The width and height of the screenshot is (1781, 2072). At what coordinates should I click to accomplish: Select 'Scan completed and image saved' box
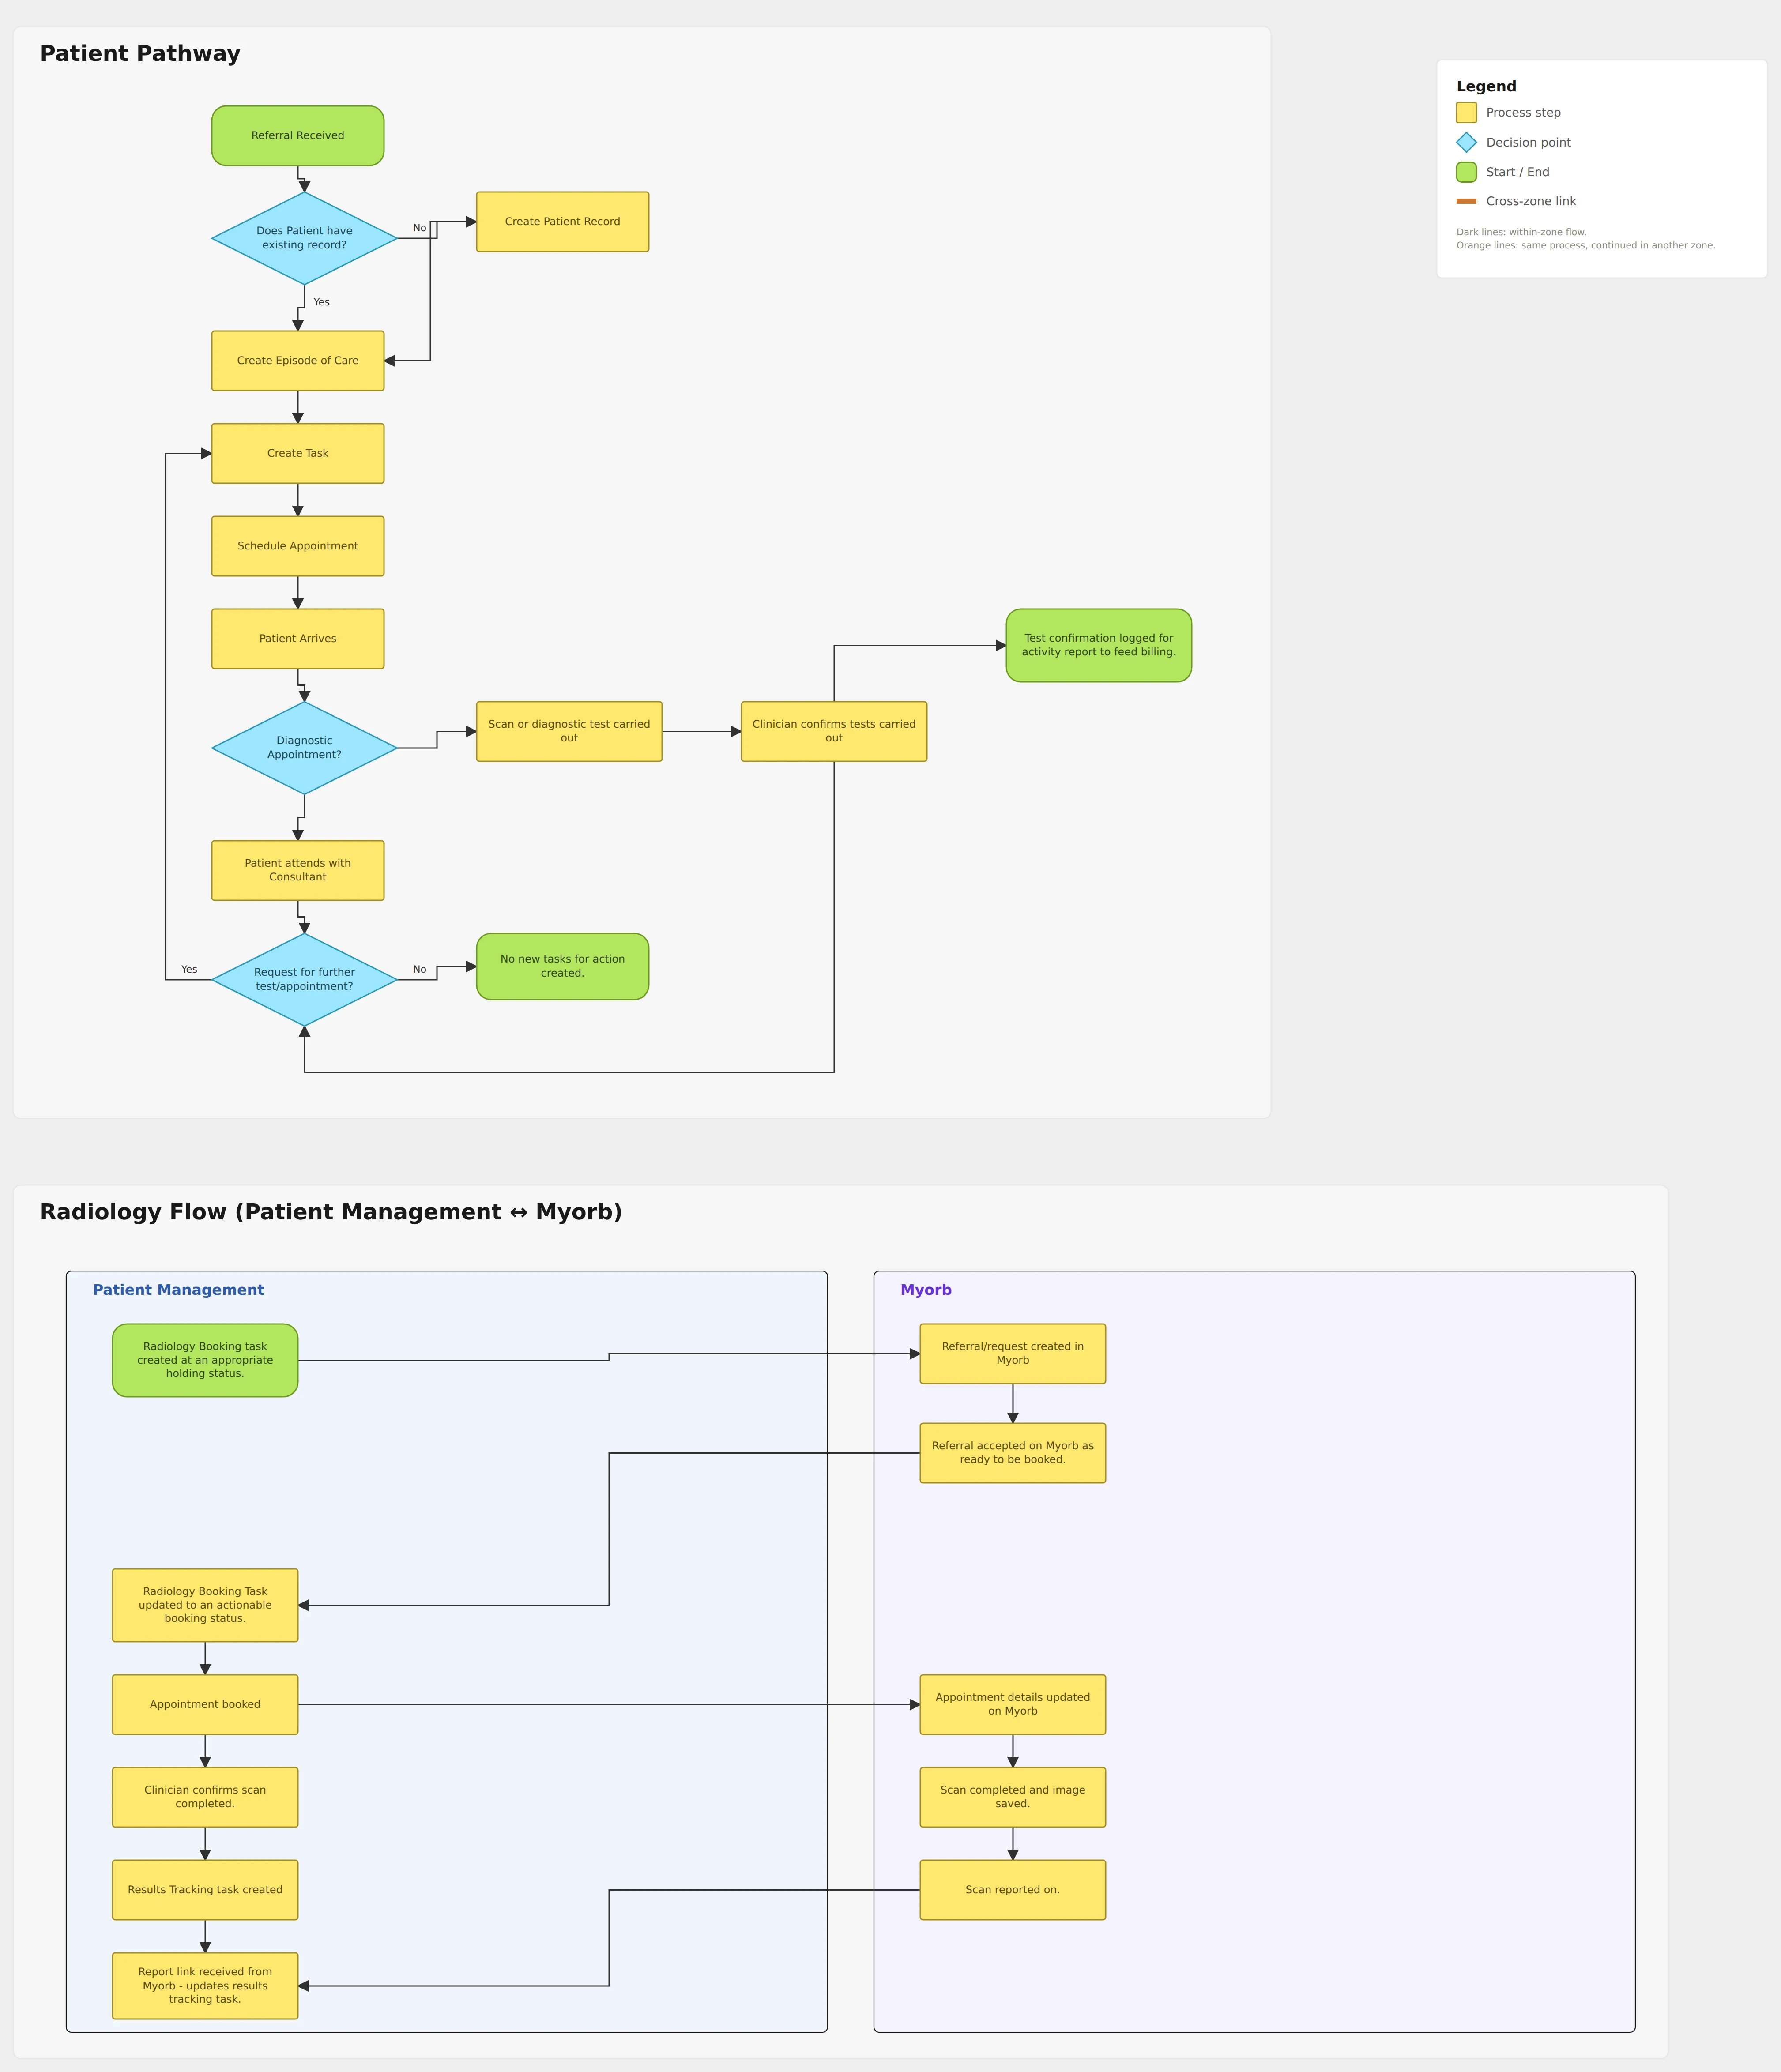pyautogui.click(x=1013, y=1797)
